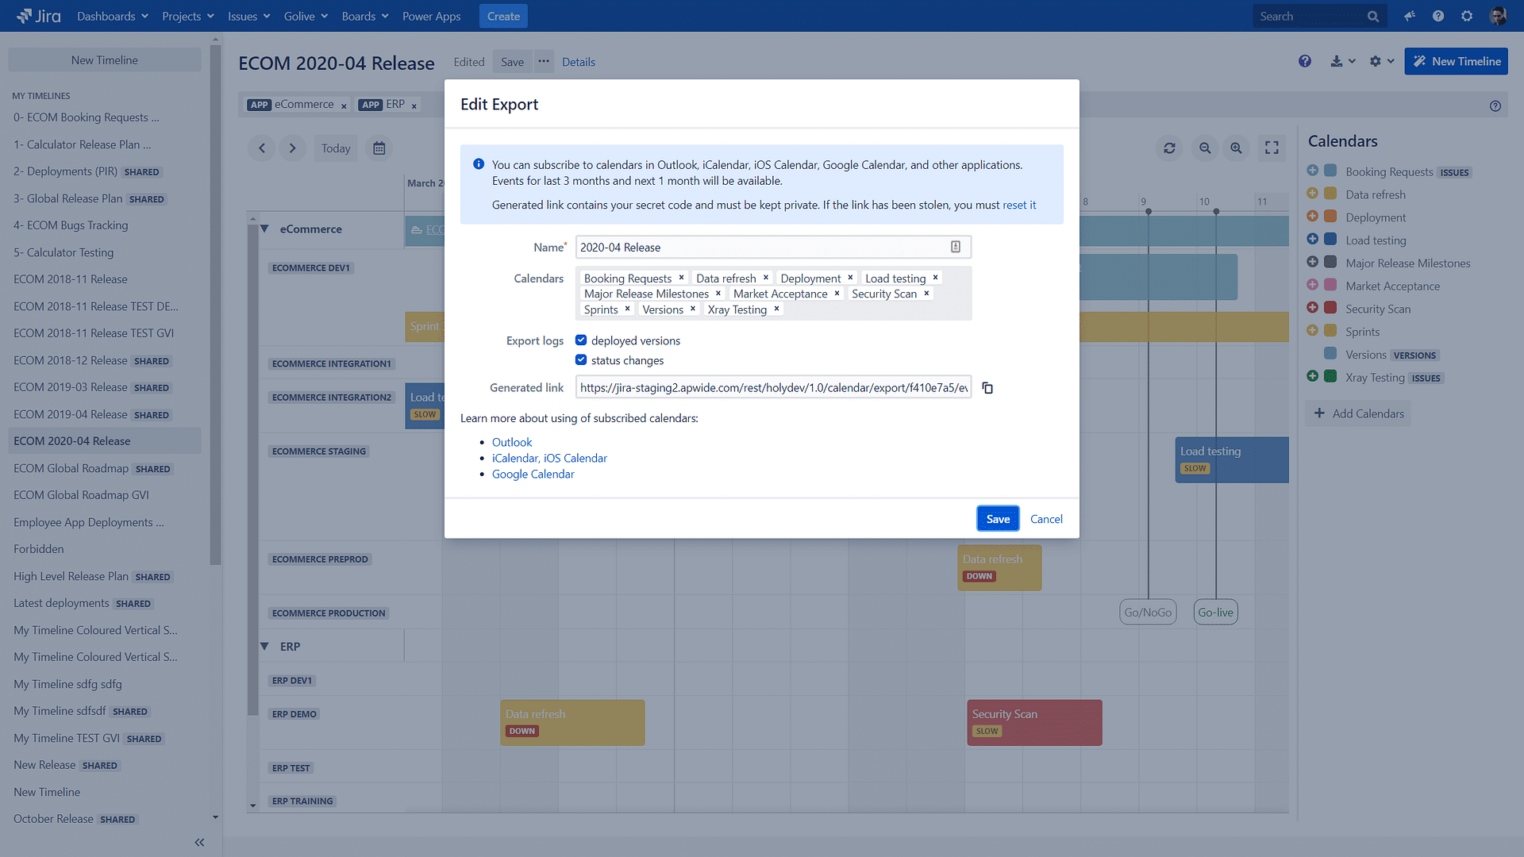Screen dimensions: 1524x857
Task: Click the Jira logo
Action: 38,16
